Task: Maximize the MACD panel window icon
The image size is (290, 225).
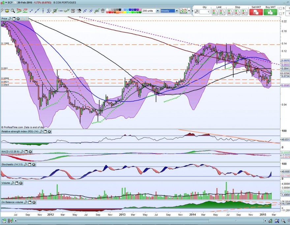Action: pyautogui.click(x=26, y=152)
